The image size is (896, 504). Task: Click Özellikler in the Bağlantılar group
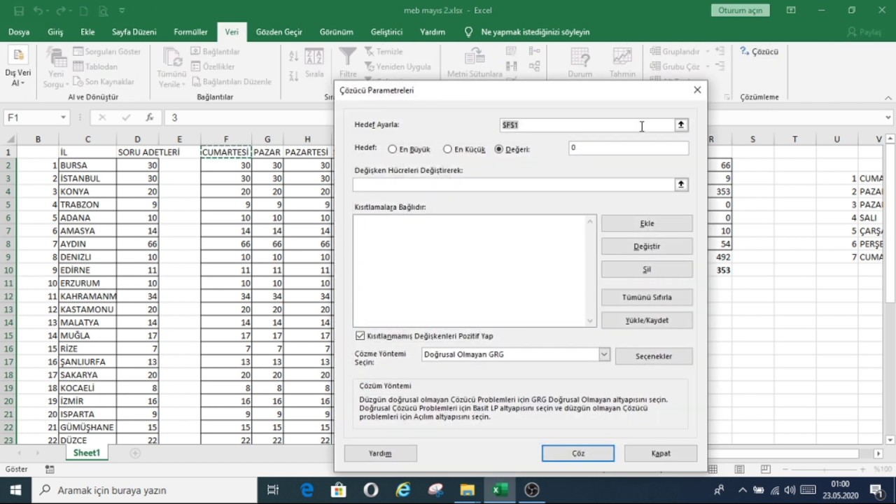[x=213, y=66]
